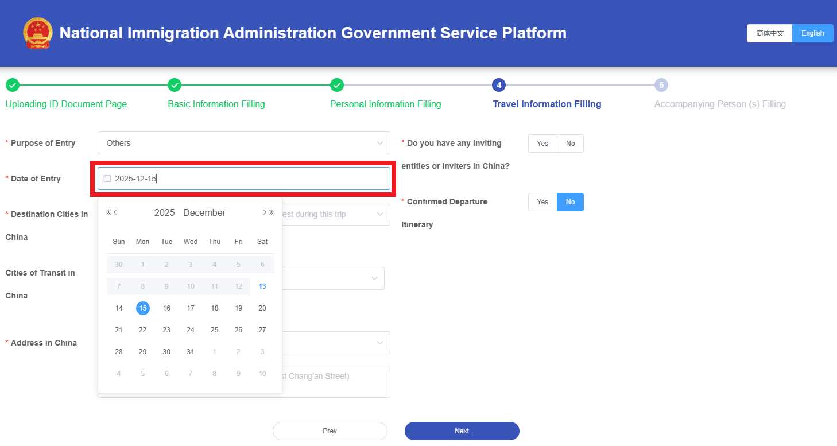Select December 22 in calendar
Viewport: 837px width, 446px height.
pyautogui.click(x=143, y=330)
